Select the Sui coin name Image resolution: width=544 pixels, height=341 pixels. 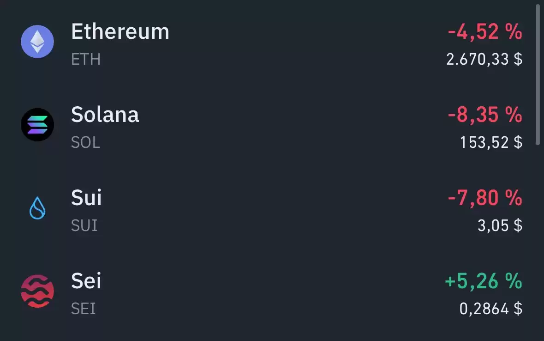86,198
